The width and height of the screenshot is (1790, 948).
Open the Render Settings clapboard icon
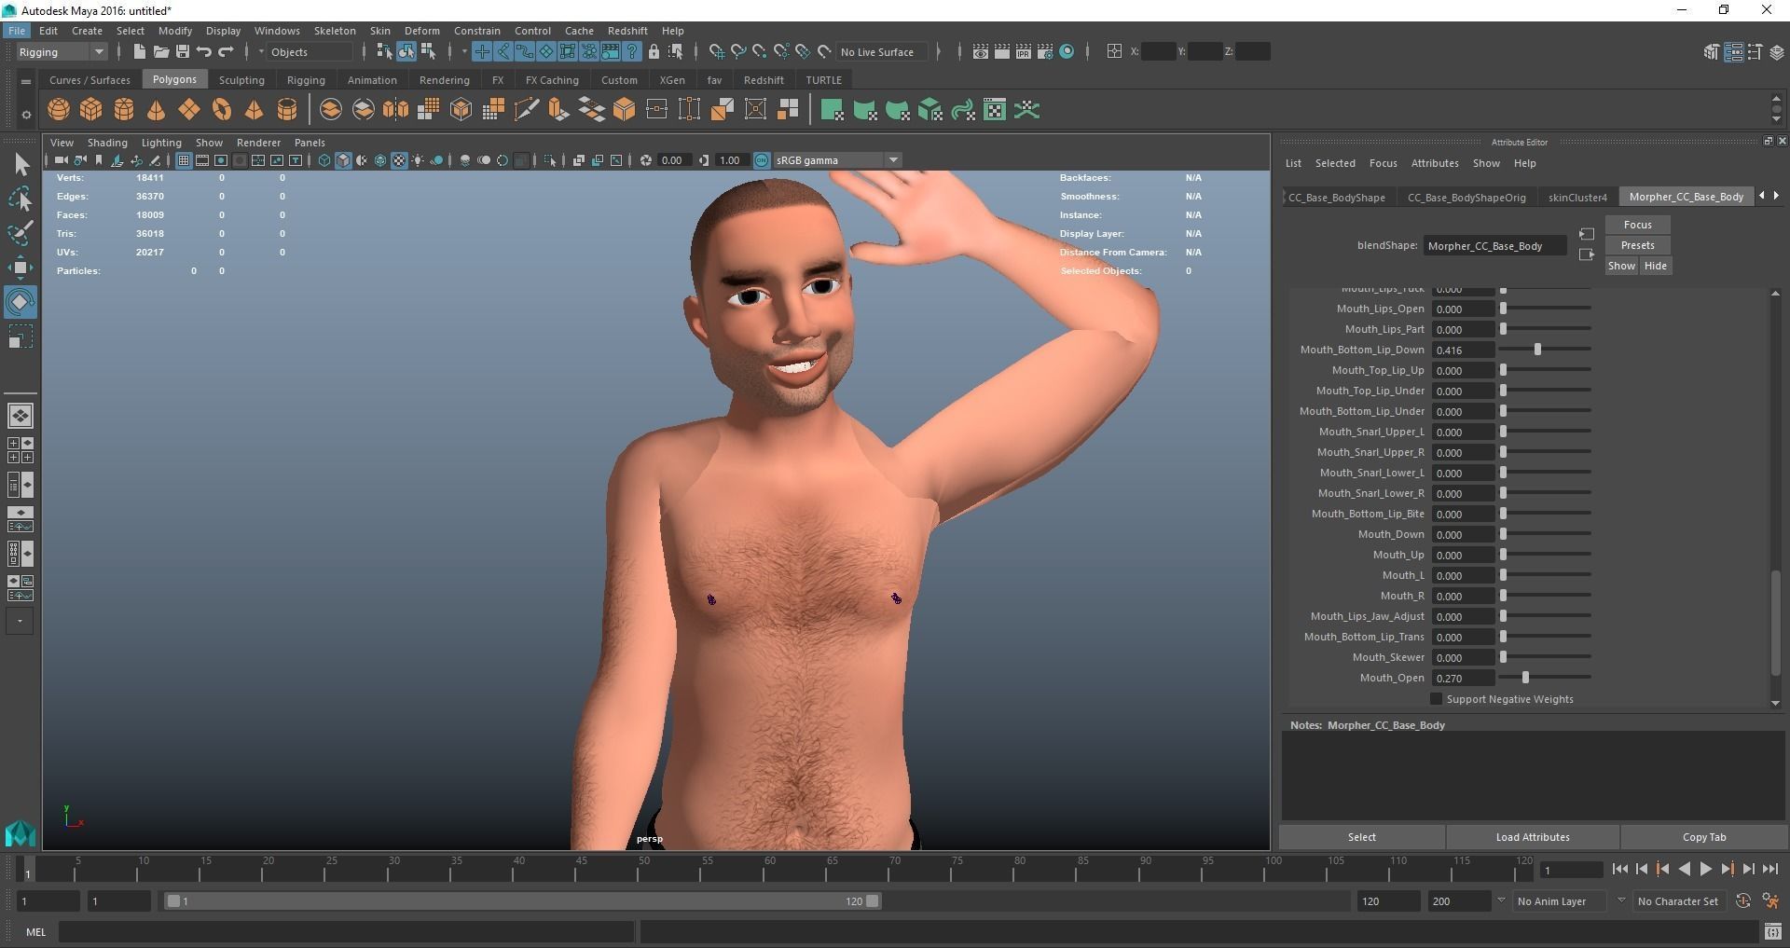pos(1045,52)
